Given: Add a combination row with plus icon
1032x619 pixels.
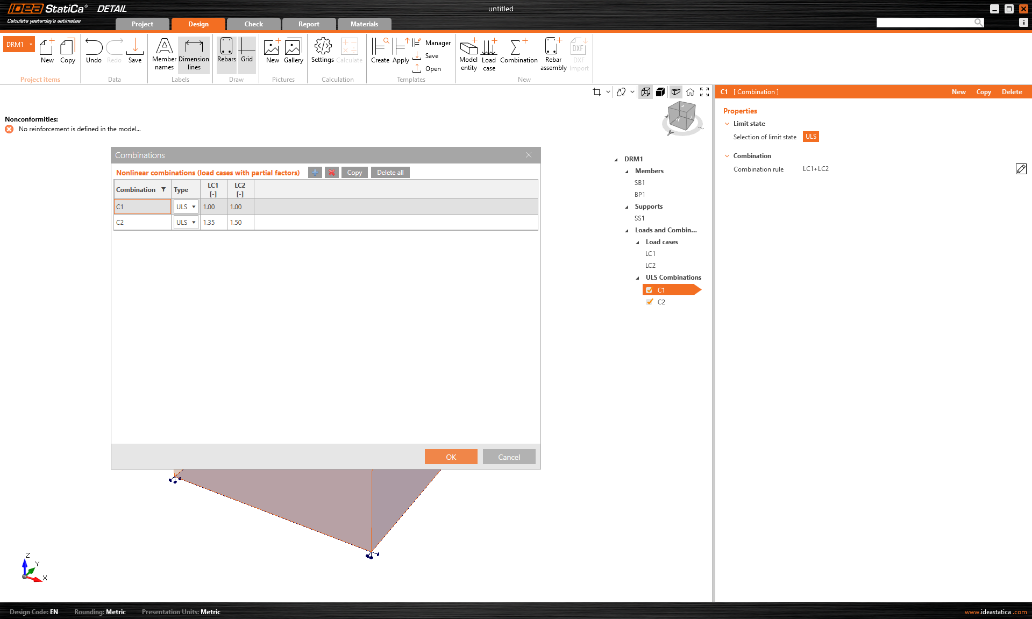Looking at the screenshot, I should [x=315, y=173].
